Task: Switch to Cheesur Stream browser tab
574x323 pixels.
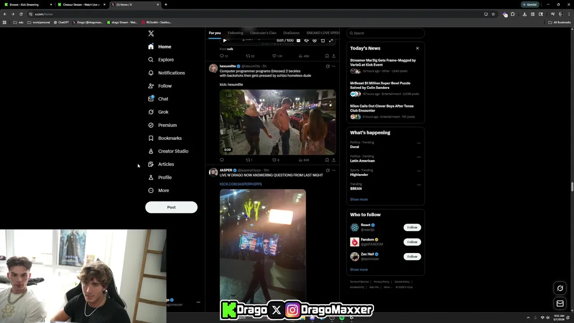Action: pos(81,4)
